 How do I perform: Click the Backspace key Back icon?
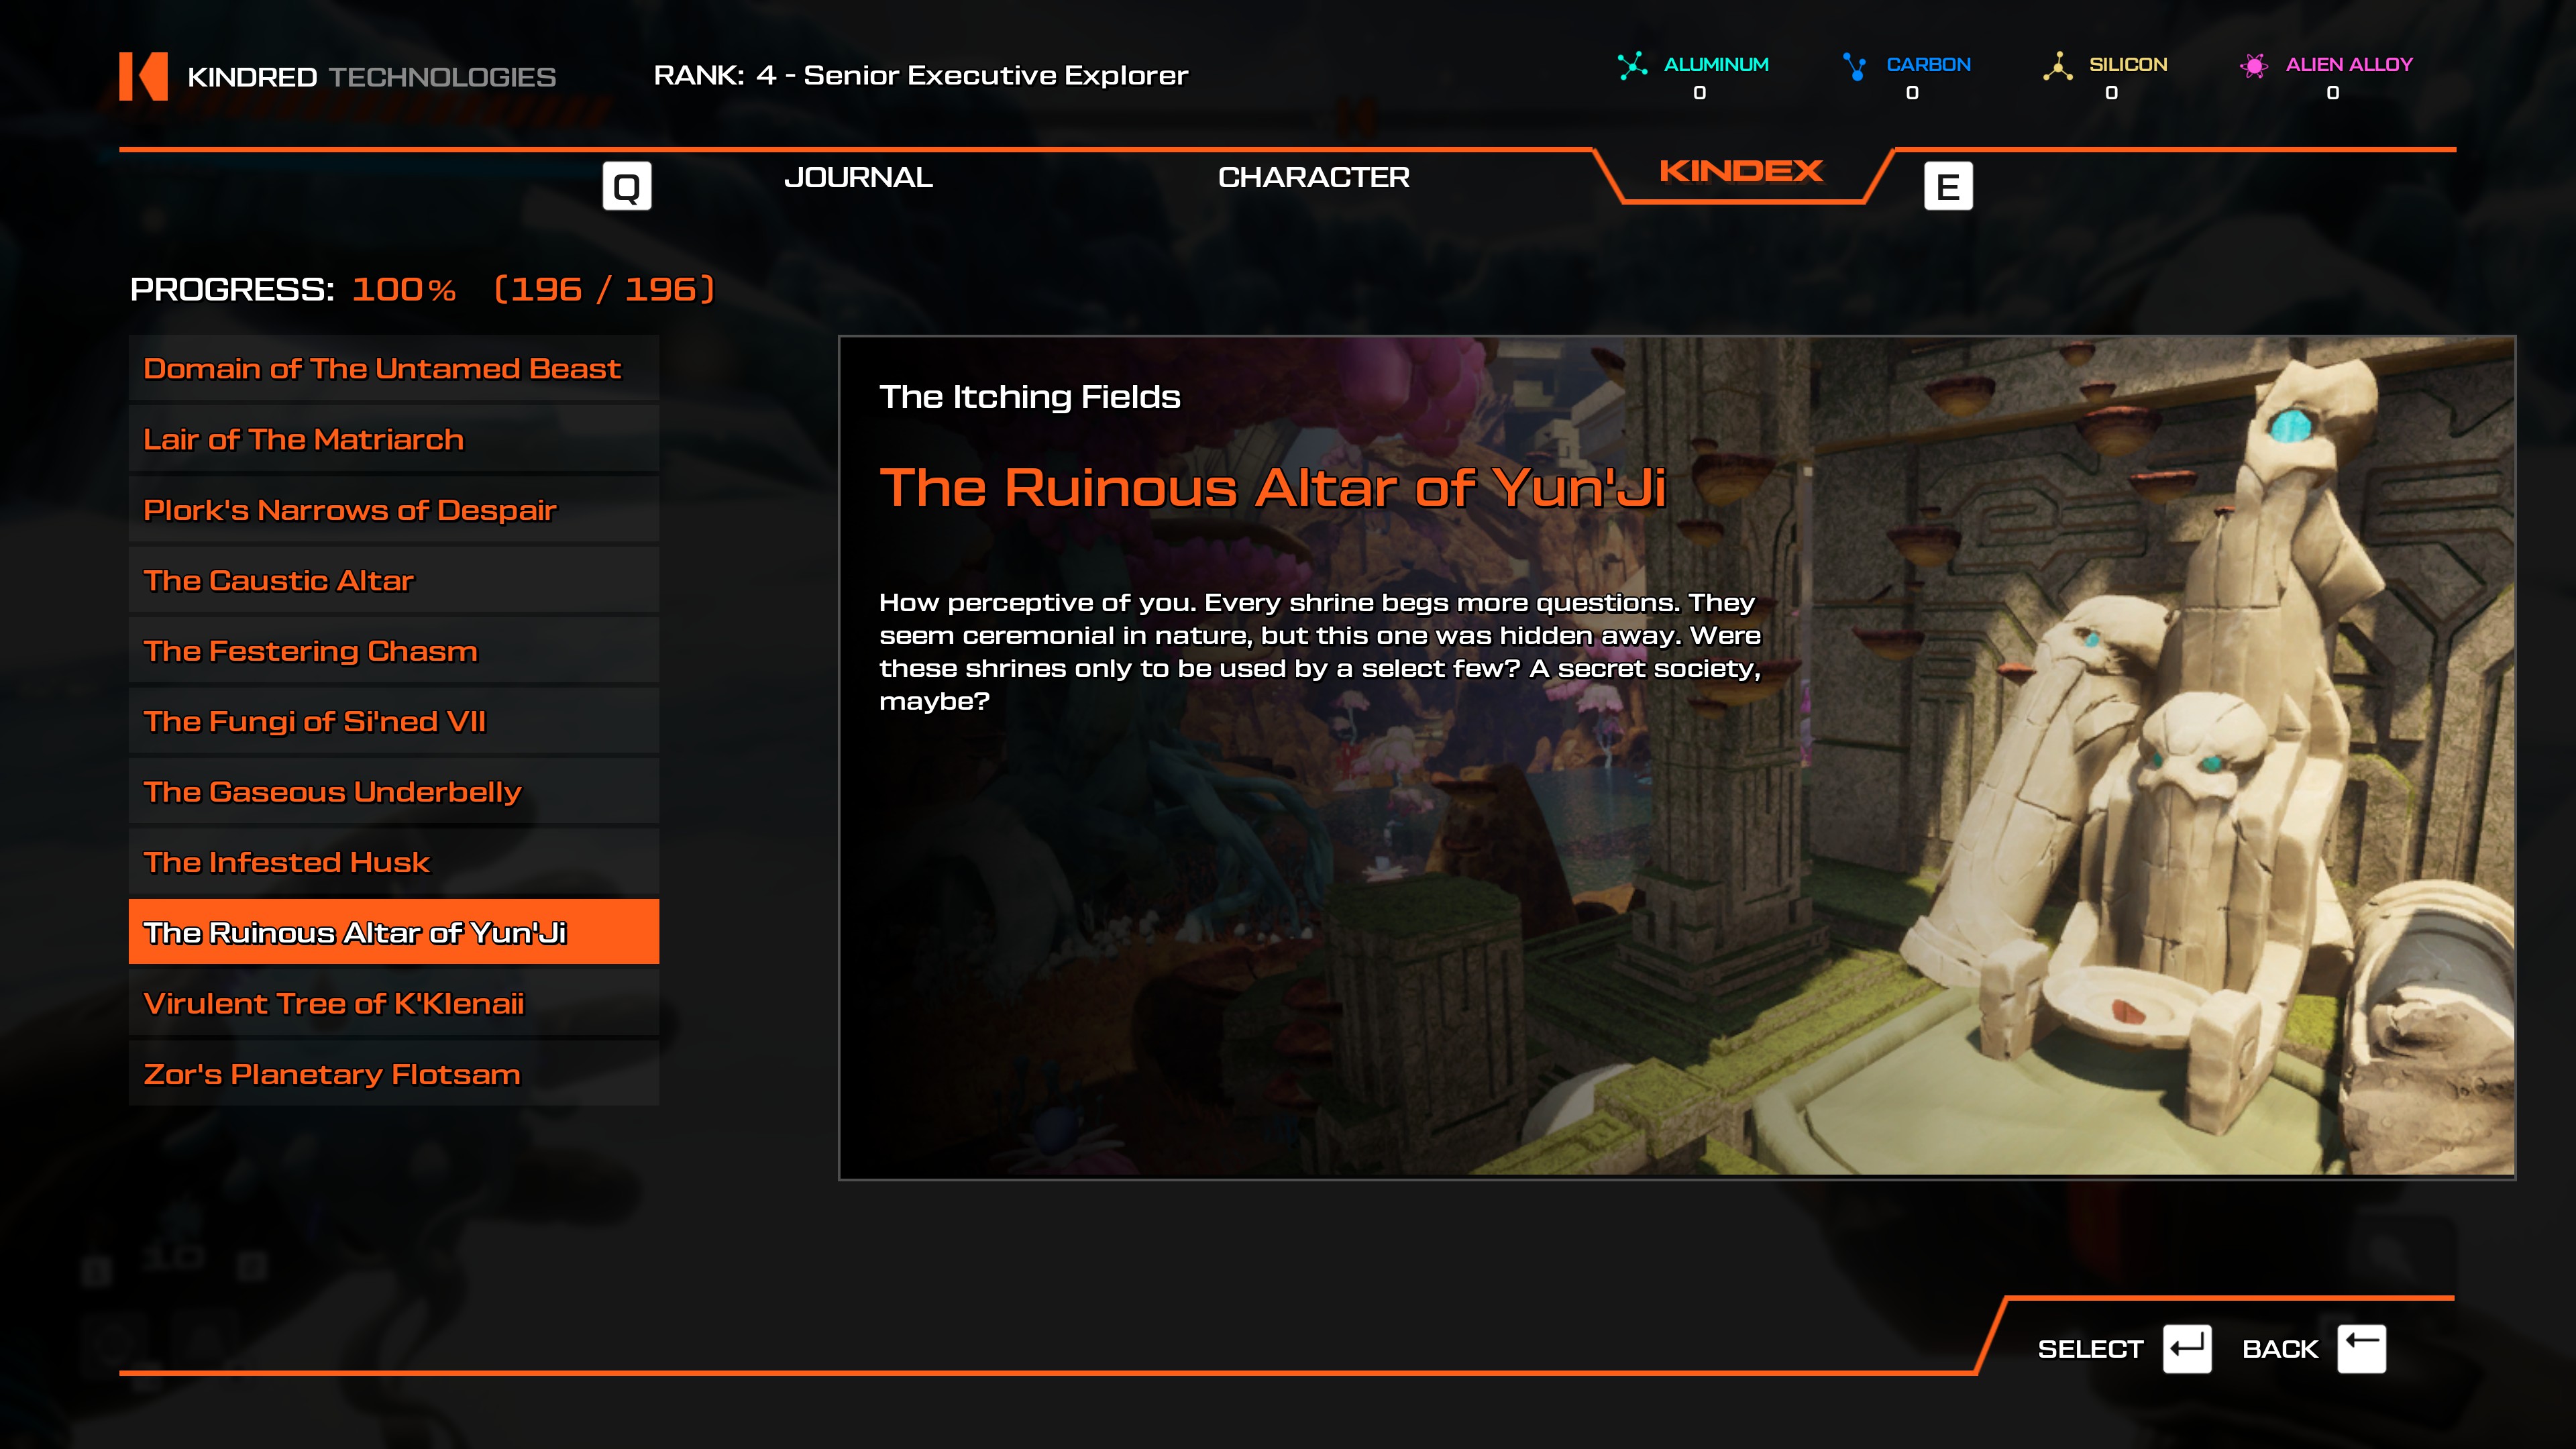tap(2361, 1349)
